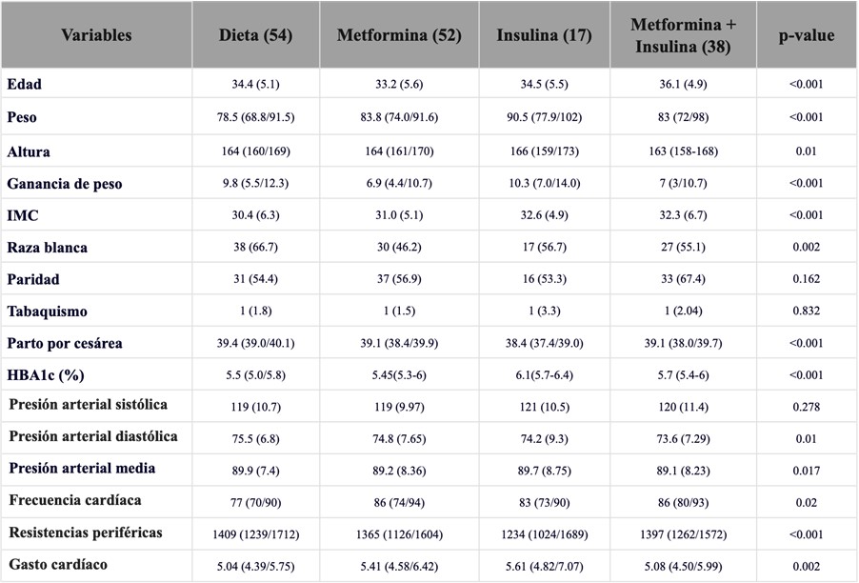Click the Paridad p-value cell 0.162
Image resolution: width=859 pixels, height=583 pixels.
coord(807,279)
